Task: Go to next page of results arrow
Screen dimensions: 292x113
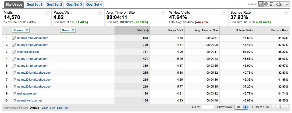Action: coord(284,107)
